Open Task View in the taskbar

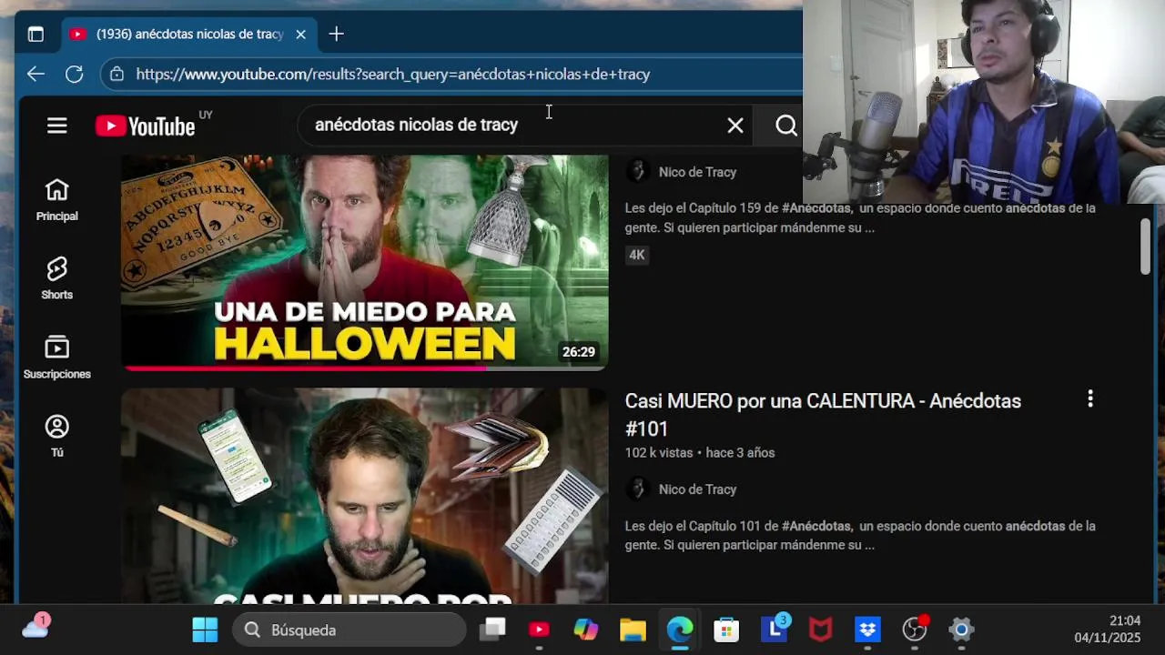pos(493,630)
